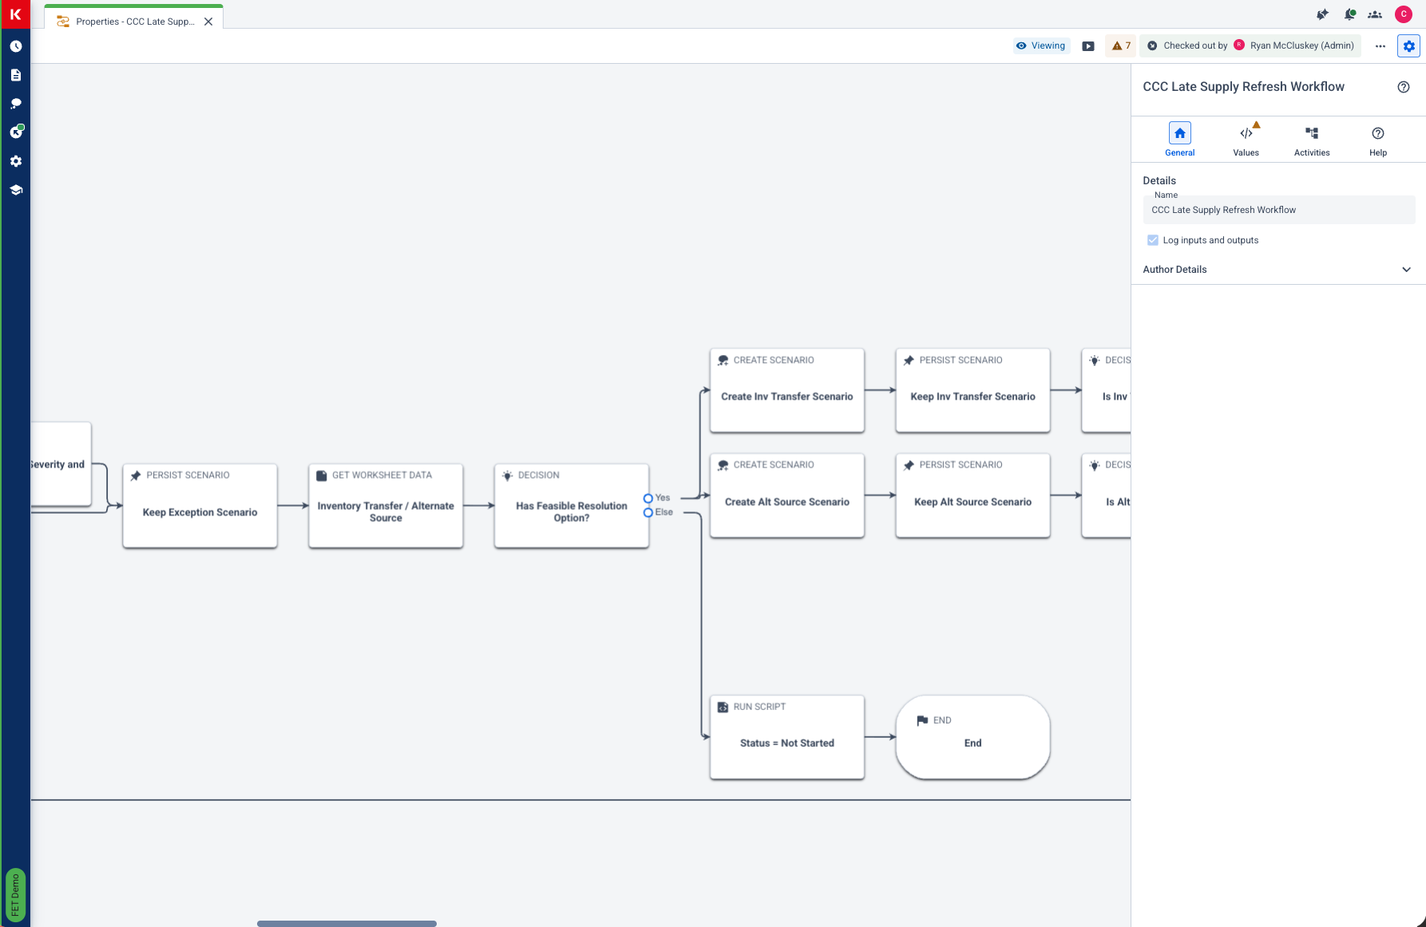Click the run workflow play icon
1426x927 pixels.
(1087, 46)
